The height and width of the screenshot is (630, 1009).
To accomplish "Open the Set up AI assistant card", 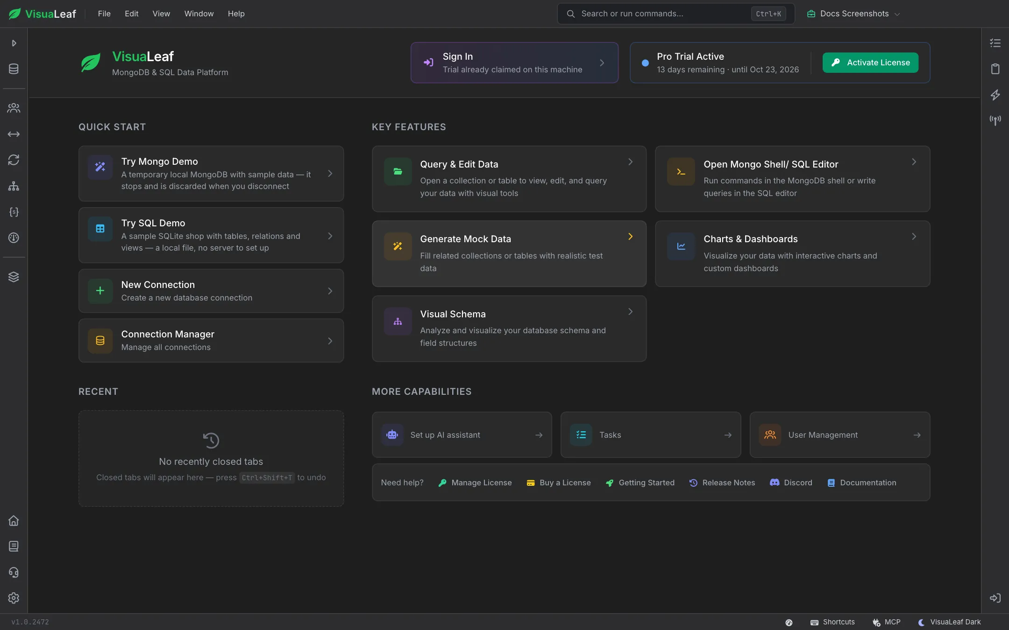I will point(462,435).
